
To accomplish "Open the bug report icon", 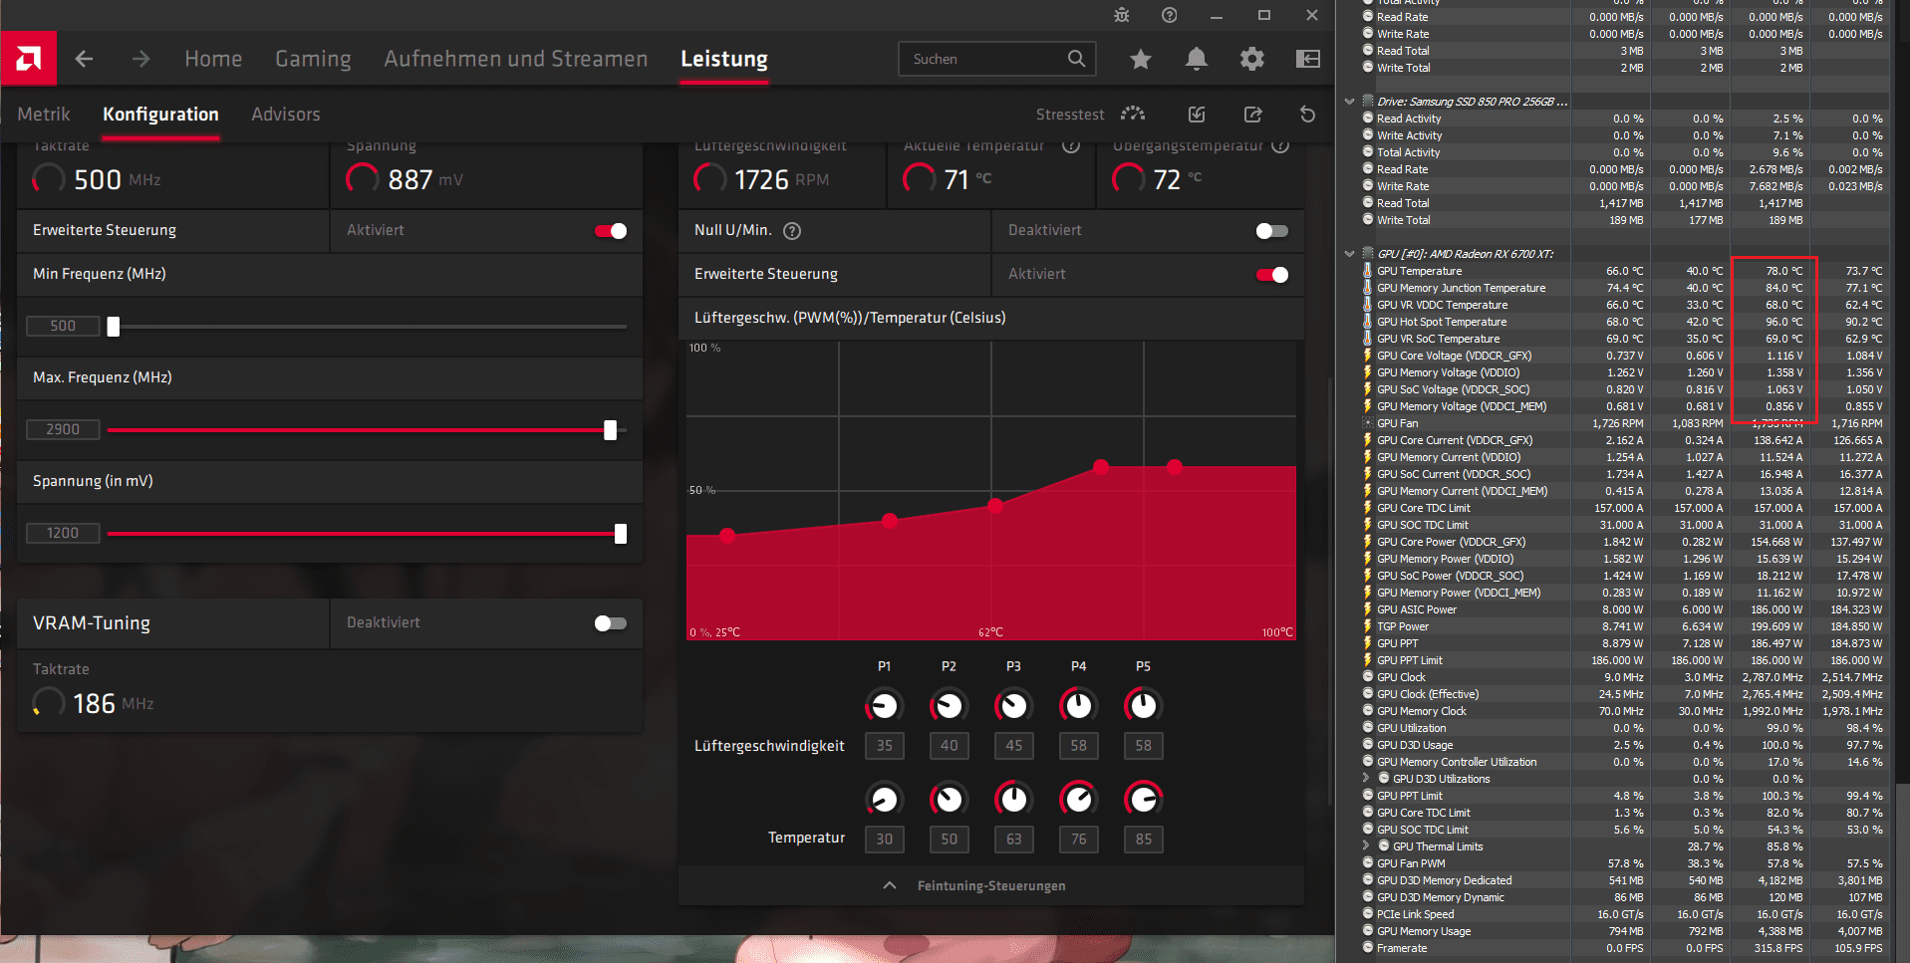I will click(x=1122, y=15).
